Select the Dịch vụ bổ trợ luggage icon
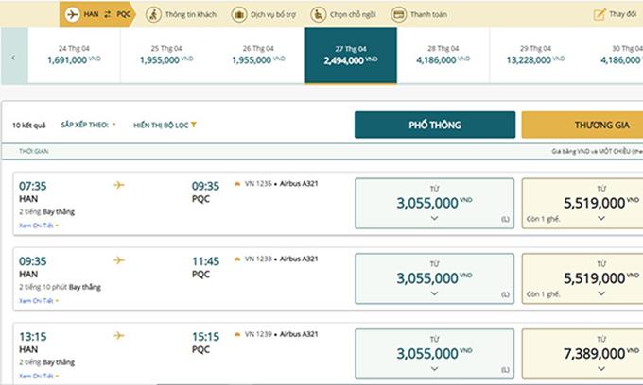The height and width of the screenshot is (385, 643). click(239, 14)
